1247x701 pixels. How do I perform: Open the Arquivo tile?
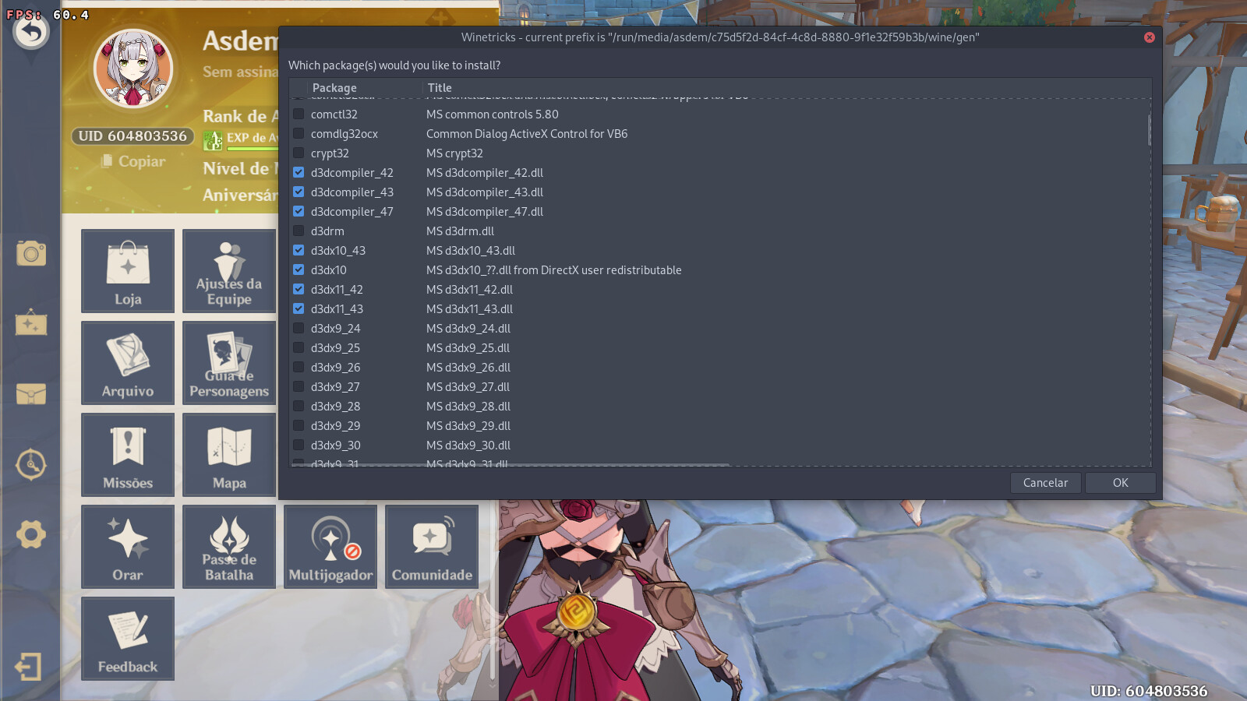(x=128, y=363)
